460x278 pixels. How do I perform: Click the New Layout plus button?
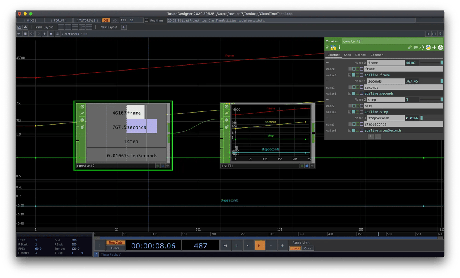tap(124, 27)
